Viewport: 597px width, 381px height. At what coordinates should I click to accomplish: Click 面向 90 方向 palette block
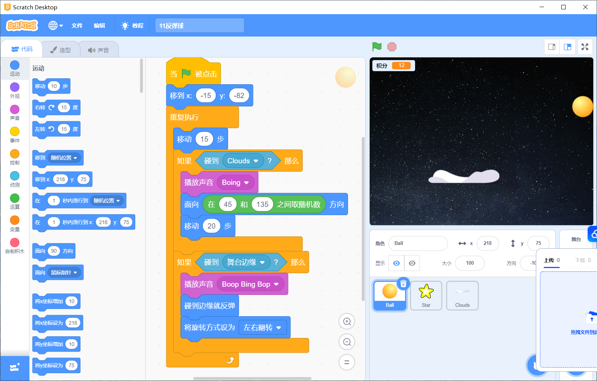[54, 251]
